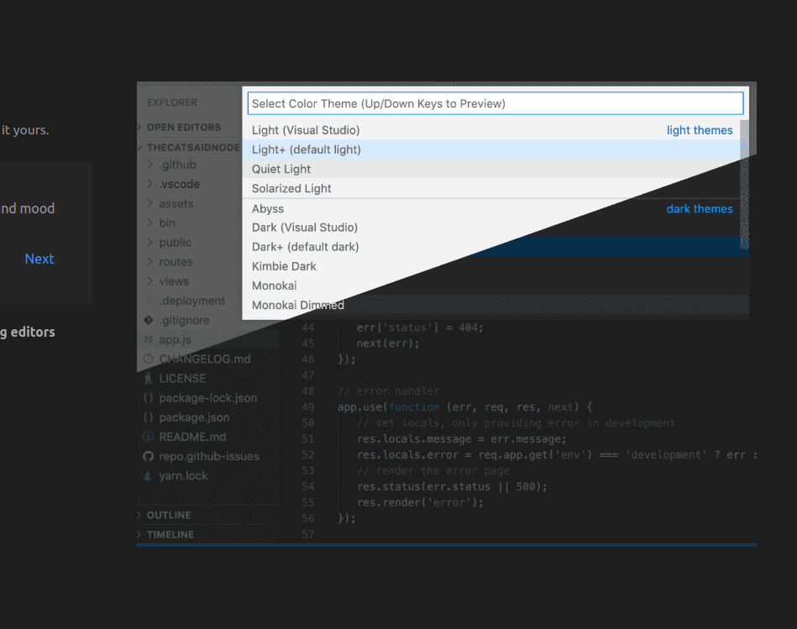The width and height of the screenshot is (797, 629).
Task: Collapse the THECATSAIDNODE folder tree
Action: point(139,146)
